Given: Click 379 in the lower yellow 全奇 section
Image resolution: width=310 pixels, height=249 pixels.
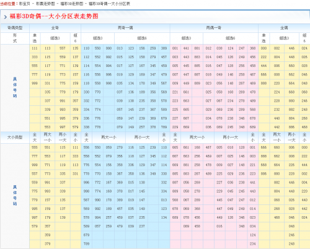Looking at the screenshot, I should coord(48,244).
